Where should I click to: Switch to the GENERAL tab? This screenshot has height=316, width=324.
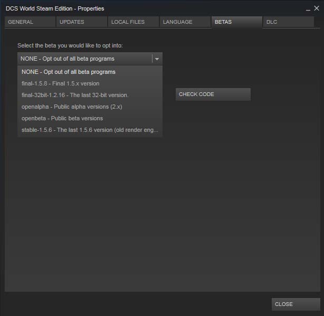click(30, 22)
